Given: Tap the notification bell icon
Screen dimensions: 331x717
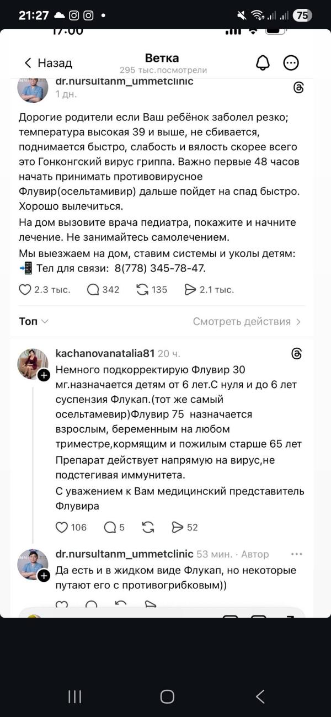Looking at the screenshot, I should (263, 63).
